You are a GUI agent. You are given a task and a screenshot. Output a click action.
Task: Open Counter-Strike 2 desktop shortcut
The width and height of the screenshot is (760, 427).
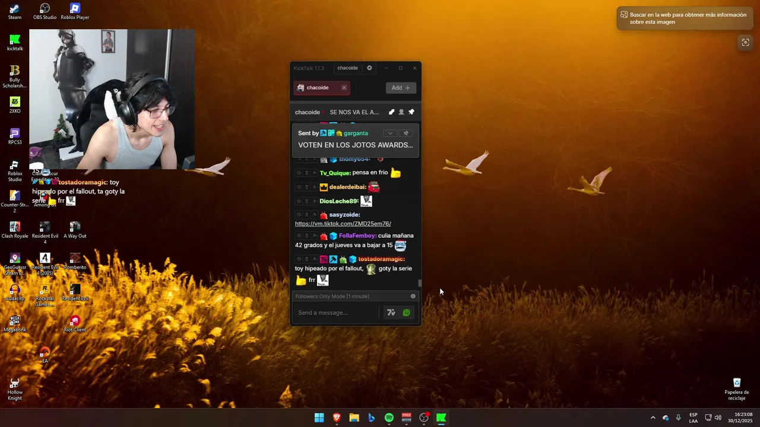click(15, 202)
